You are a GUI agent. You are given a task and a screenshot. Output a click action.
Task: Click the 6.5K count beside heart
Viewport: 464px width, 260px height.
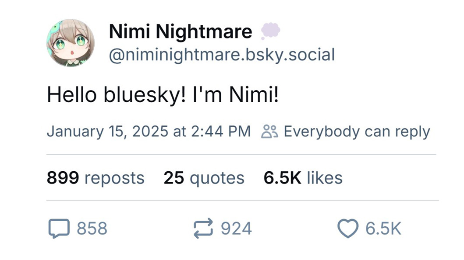point(383,229)
